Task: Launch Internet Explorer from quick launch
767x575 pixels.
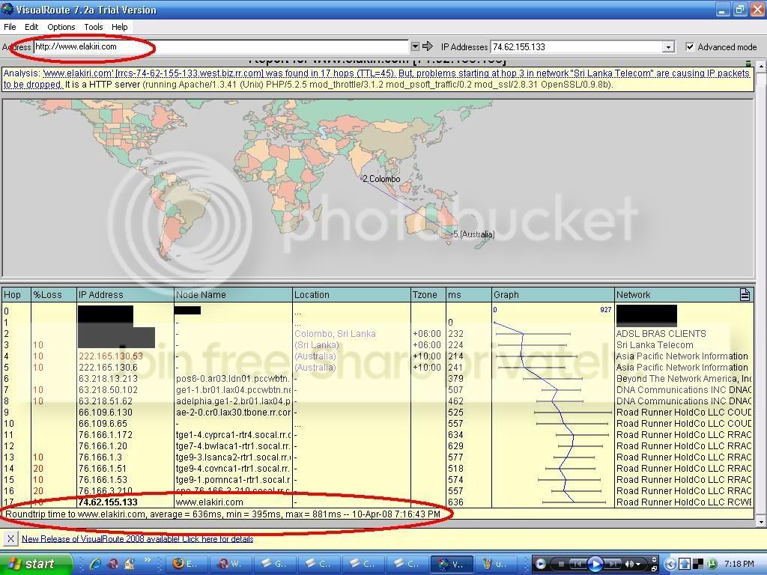Action: [95, 564]
